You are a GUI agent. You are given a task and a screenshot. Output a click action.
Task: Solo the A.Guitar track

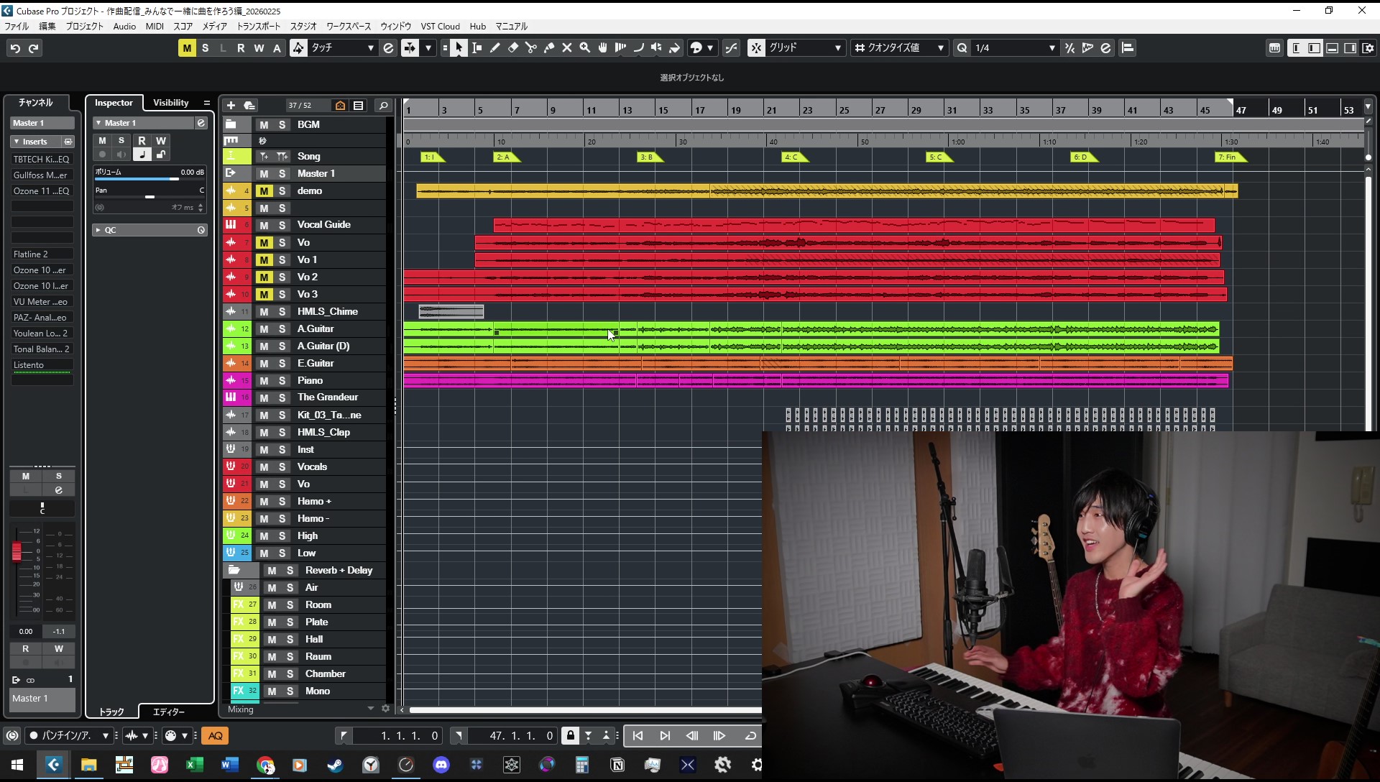coord(282,329)
